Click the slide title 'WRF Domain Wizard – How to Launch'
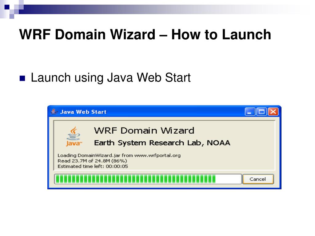This screenshot has width=315, height=236. [145, 34]
